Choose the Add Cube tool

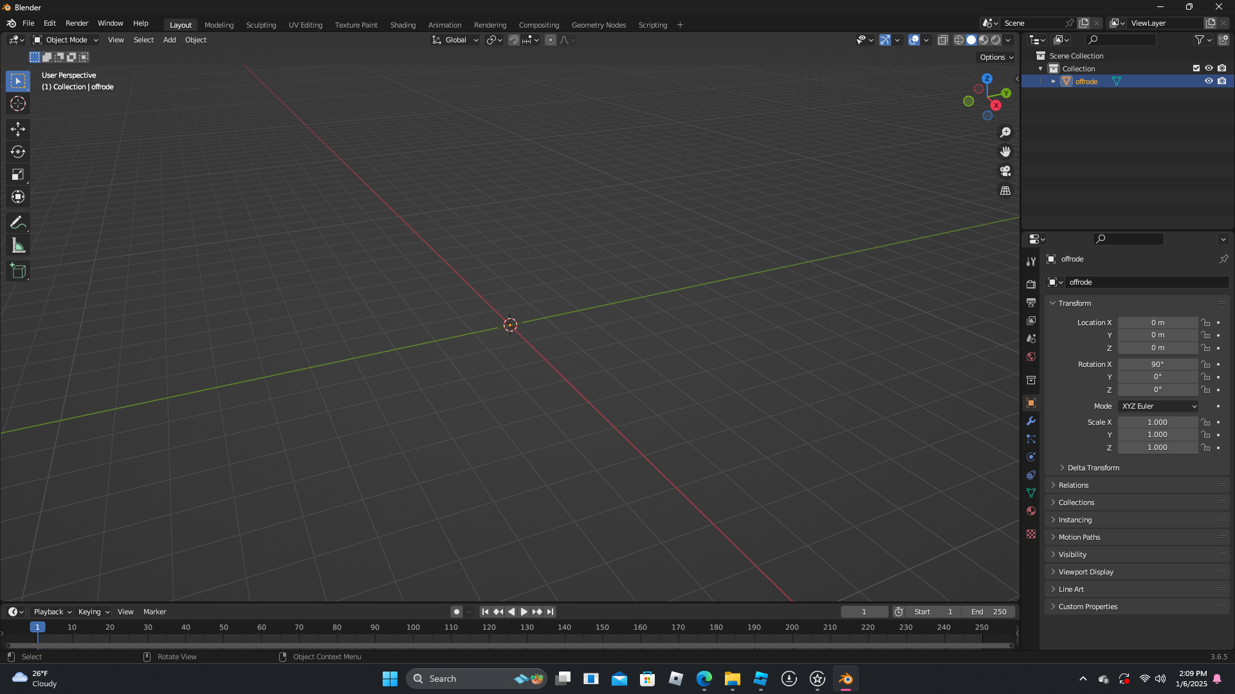[18, 271]
